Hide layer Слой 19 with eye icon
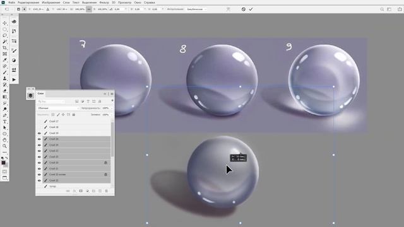 [39, 133]
